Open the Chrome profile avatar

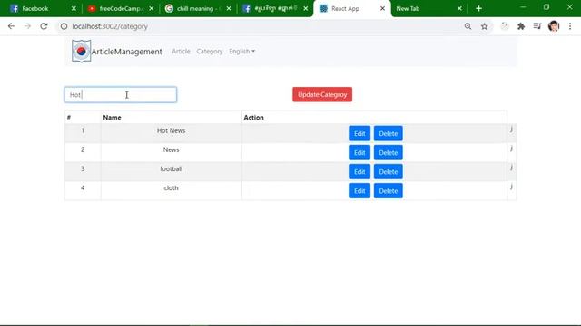[554, 26]
